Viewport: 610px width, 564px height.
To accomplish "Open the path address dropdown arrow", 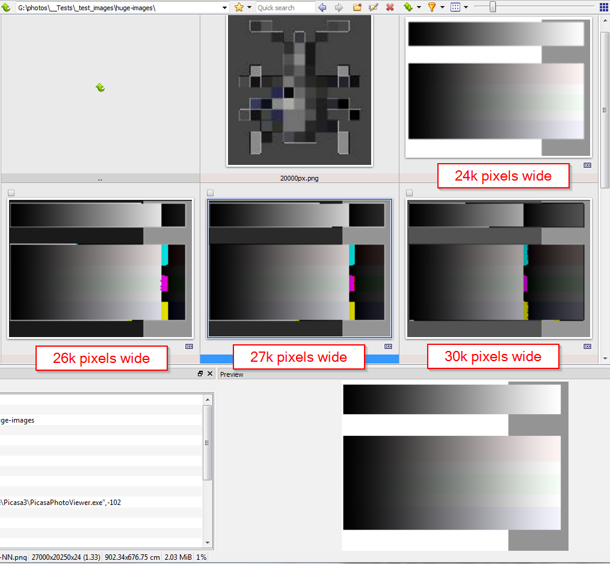I will coord(224,7).
